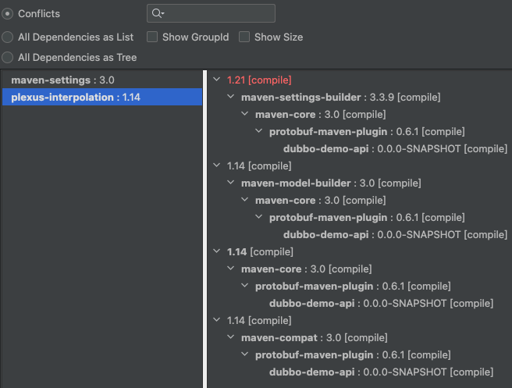Select plexus-interpolation : 1.14 in conflicts list

102,97
